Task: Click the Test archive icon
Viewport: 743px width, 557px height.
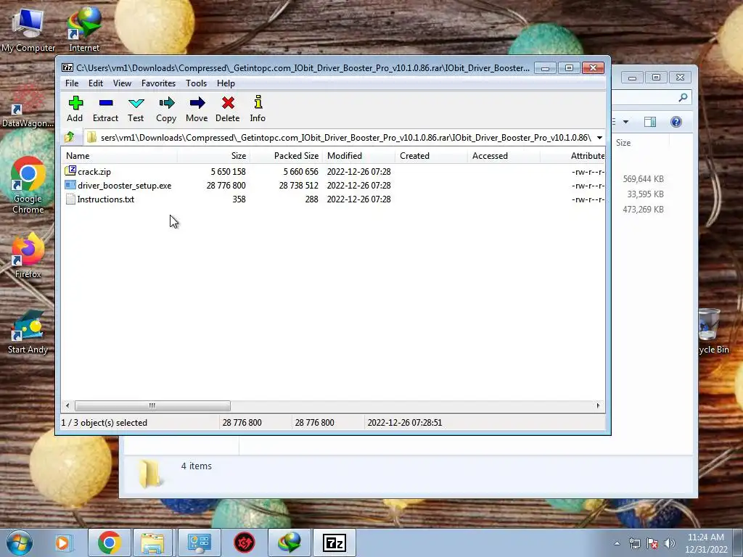Action: [x=136, y=109]
